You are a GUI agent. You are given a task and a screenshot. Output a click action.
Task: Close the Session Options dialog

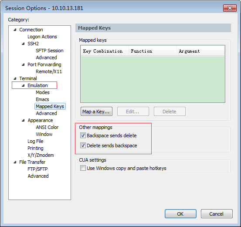pyautogui.click(x=230, y=8)
